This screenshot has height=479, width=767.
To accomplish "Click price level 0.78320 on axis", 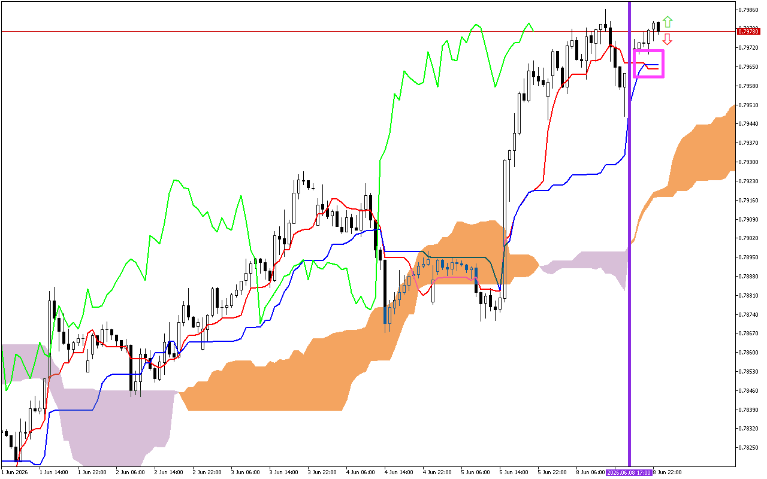I will coord(748,429).
